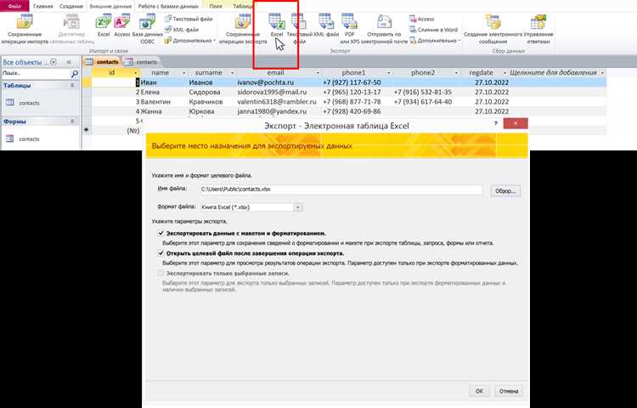637x408 pixels.
Task: Collapse the Таблицы group
Action: (x=73, y=85)
